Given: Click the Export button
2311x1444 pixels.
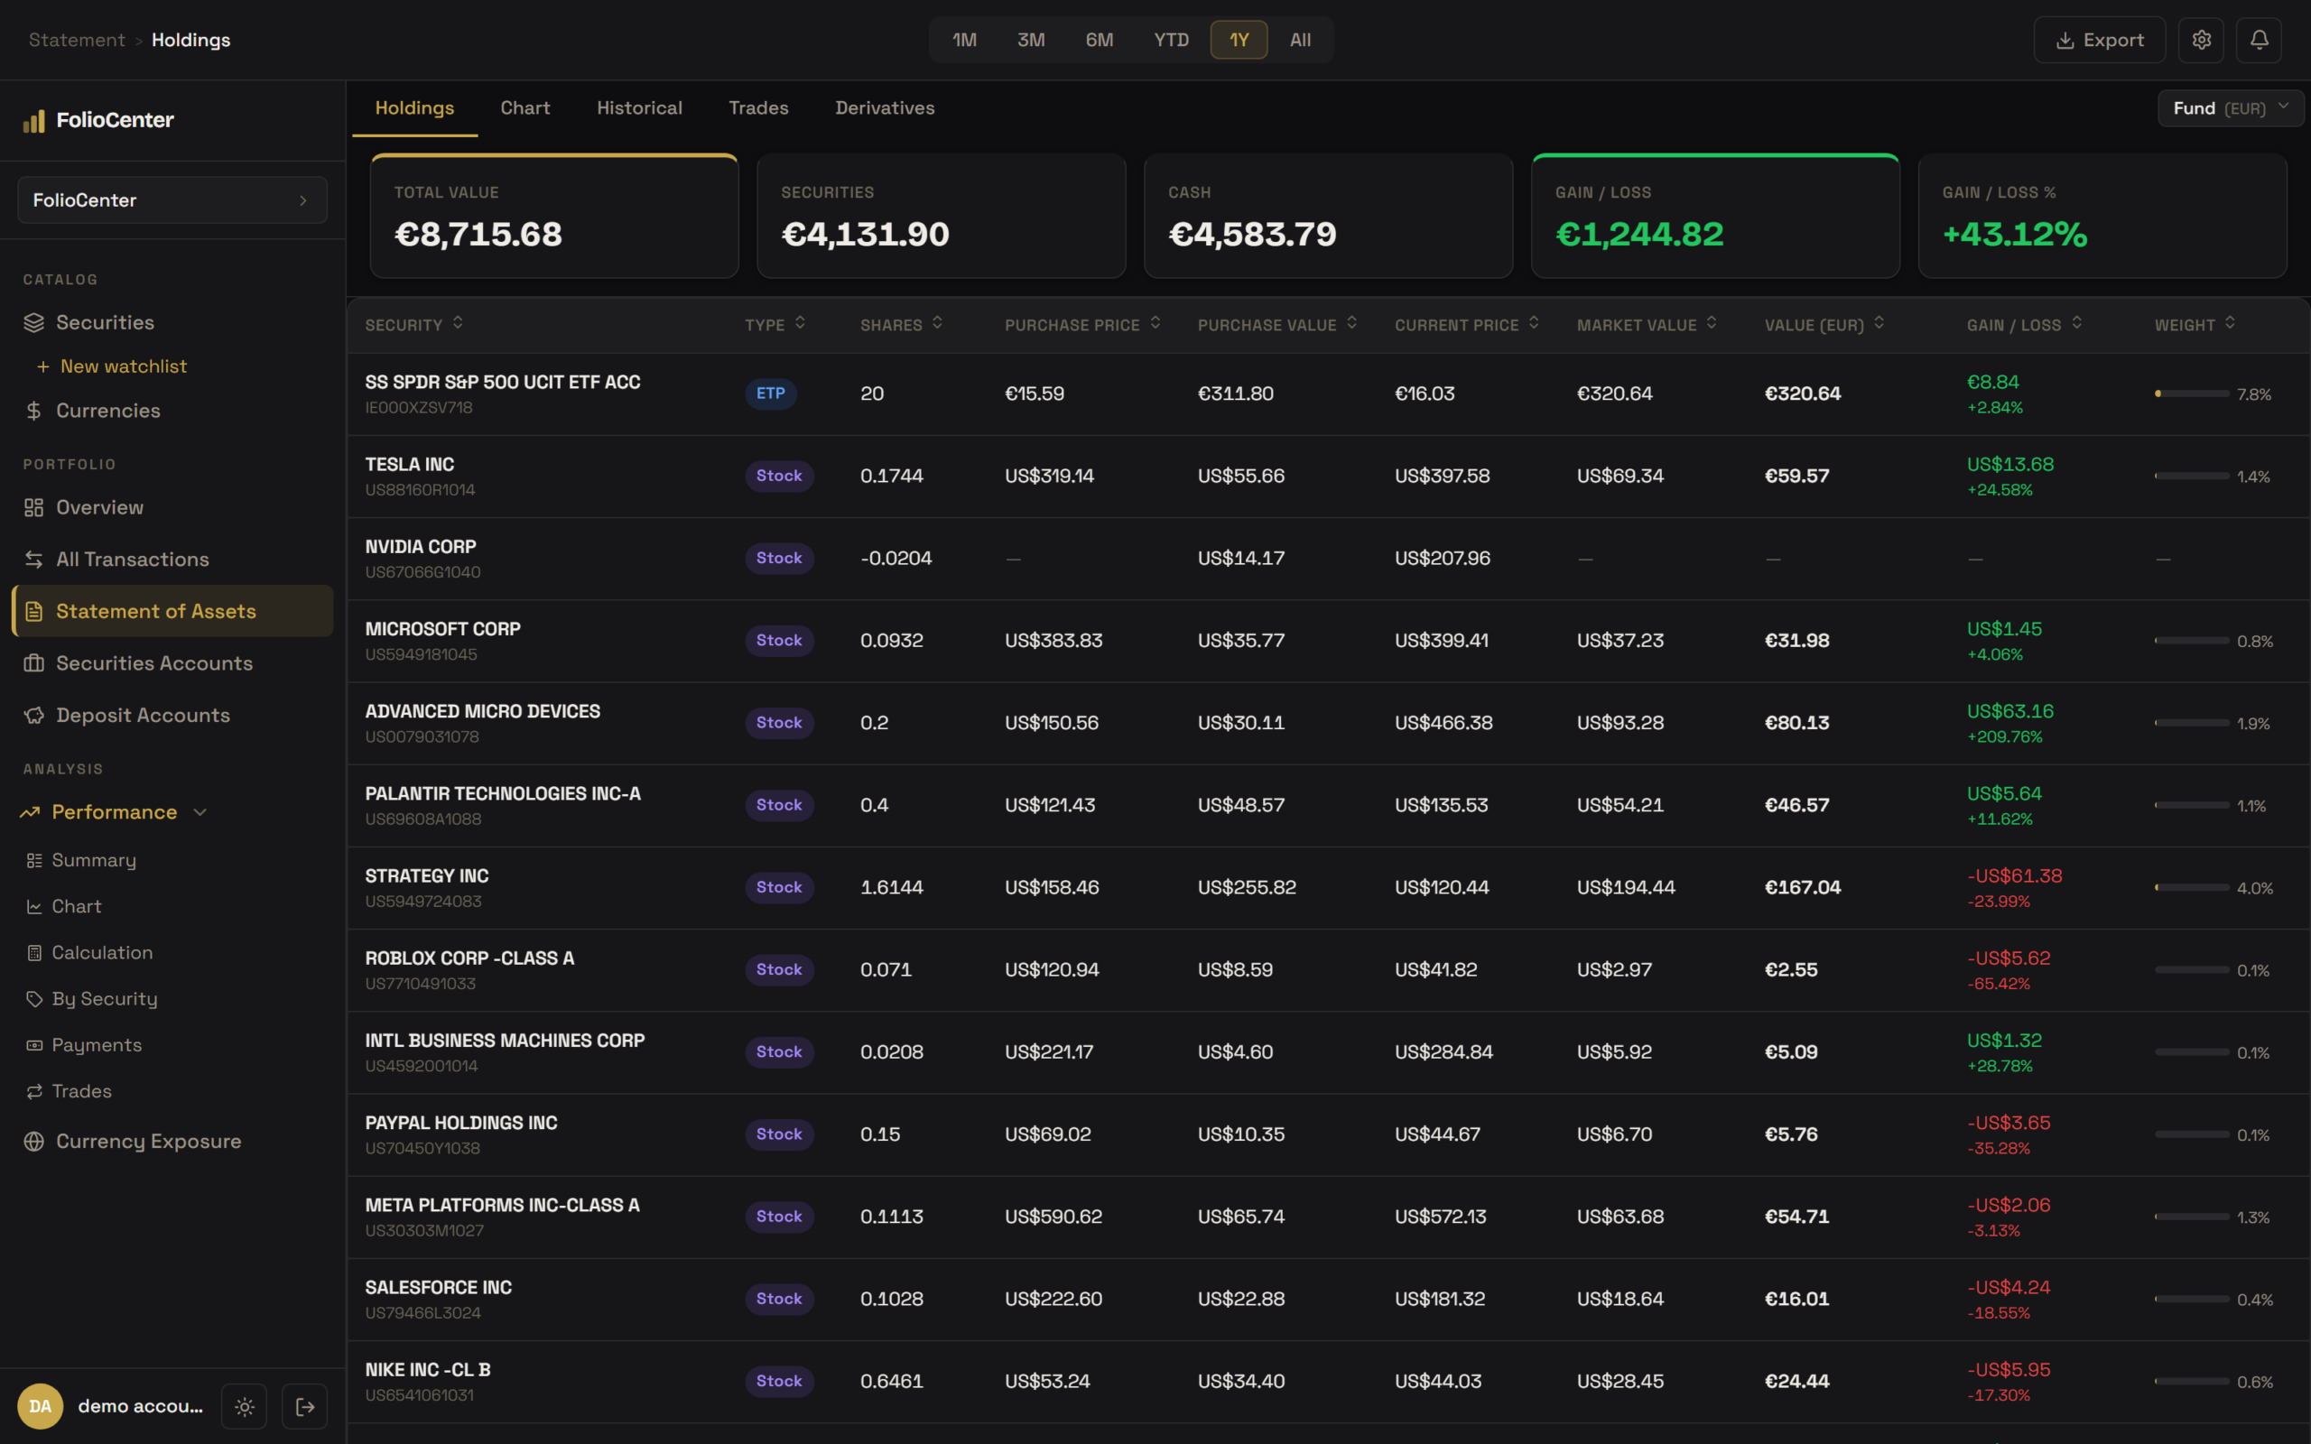Looking at the screenshot, I should [x=2099, y=40].
